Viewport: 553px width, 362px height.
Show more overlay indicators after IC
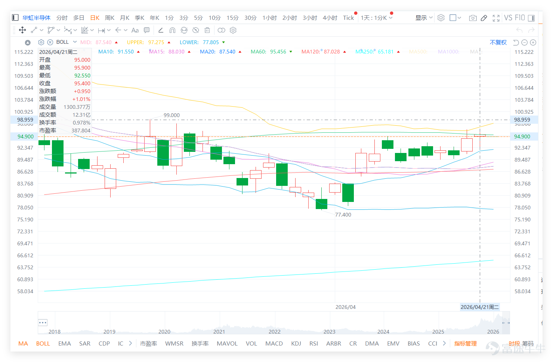(130, 343)
